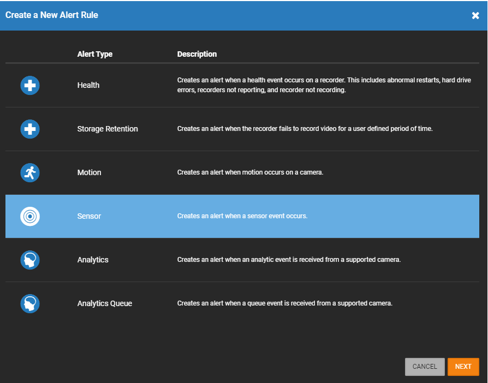Select the Health alert type row
The width and height of the screenshot is (488, 383).
coord(88,86)
